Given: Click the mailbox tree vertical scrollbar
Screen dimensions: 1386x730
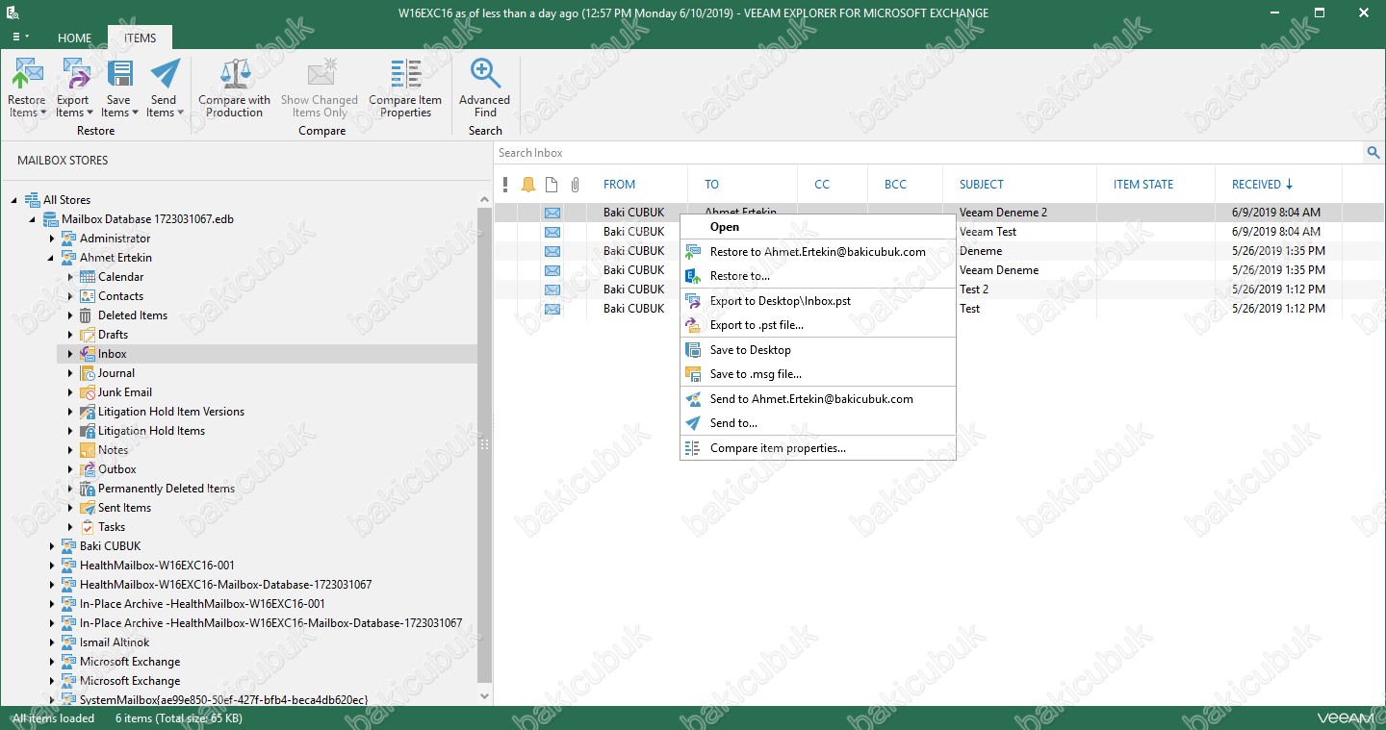Looking at the screenshot, I should coord(485,445).
